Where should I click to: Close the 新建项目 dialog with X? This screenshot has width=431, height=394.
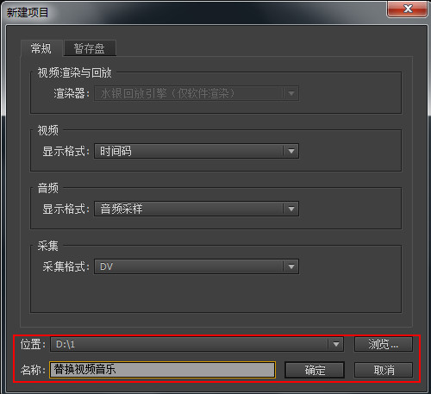[x=407, y=9]
